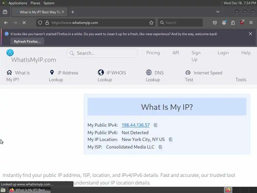
Task: Go forward one page
Action: click(x=15, y=23)
